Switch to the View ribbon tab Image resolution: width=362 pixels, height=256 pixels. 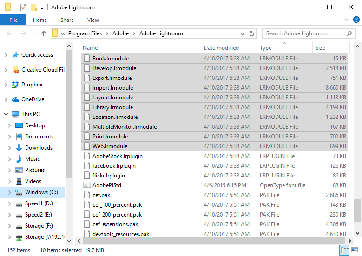pyautogui.click(x=93, y=20)
